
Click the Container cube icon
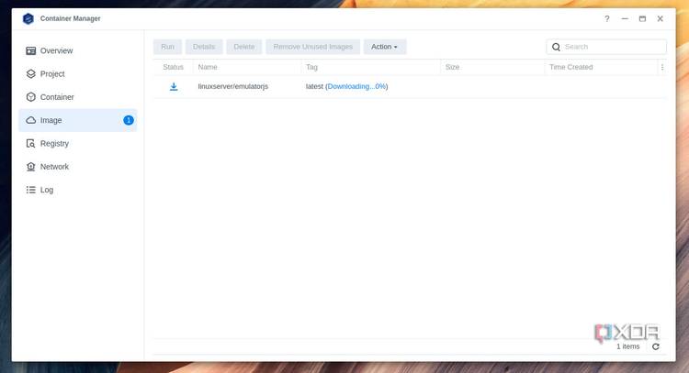pos(30,97)
